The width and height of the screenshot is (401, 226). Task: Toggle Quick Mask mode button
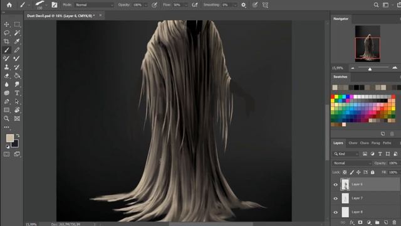pyautogui.click(x=7, y=154)
